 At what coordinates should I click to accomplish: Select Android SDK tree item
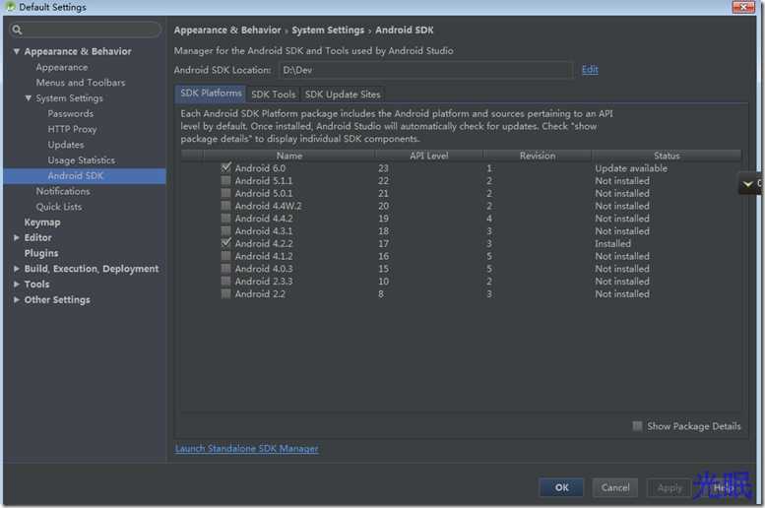85,175
